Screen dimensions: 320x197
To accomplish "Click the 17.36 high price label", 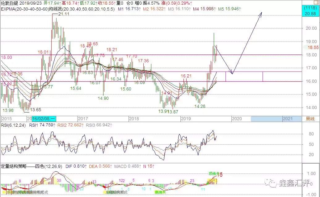I will pyautogui.click(x=143, y=61).
